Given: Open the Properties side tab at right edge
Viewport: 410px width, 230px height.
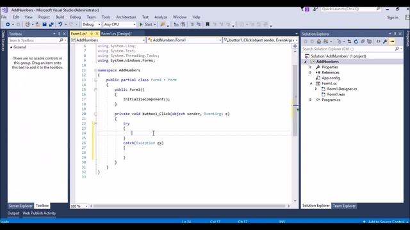Looking at the screenshot, I should click(x=407, y=38).
